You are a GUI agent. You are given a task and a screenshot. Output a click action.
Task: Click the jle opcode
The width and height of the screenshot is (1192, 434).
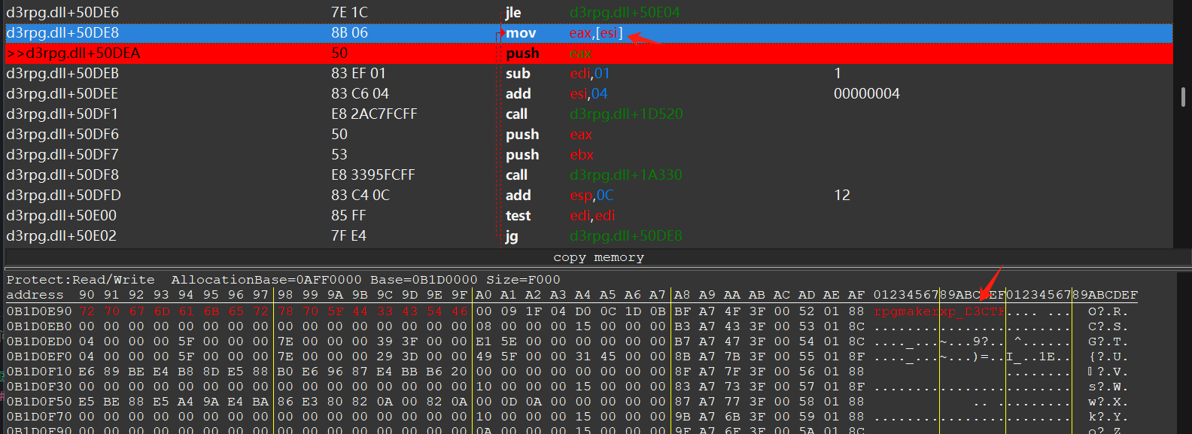pyautogui.click(x=513, y=13)
